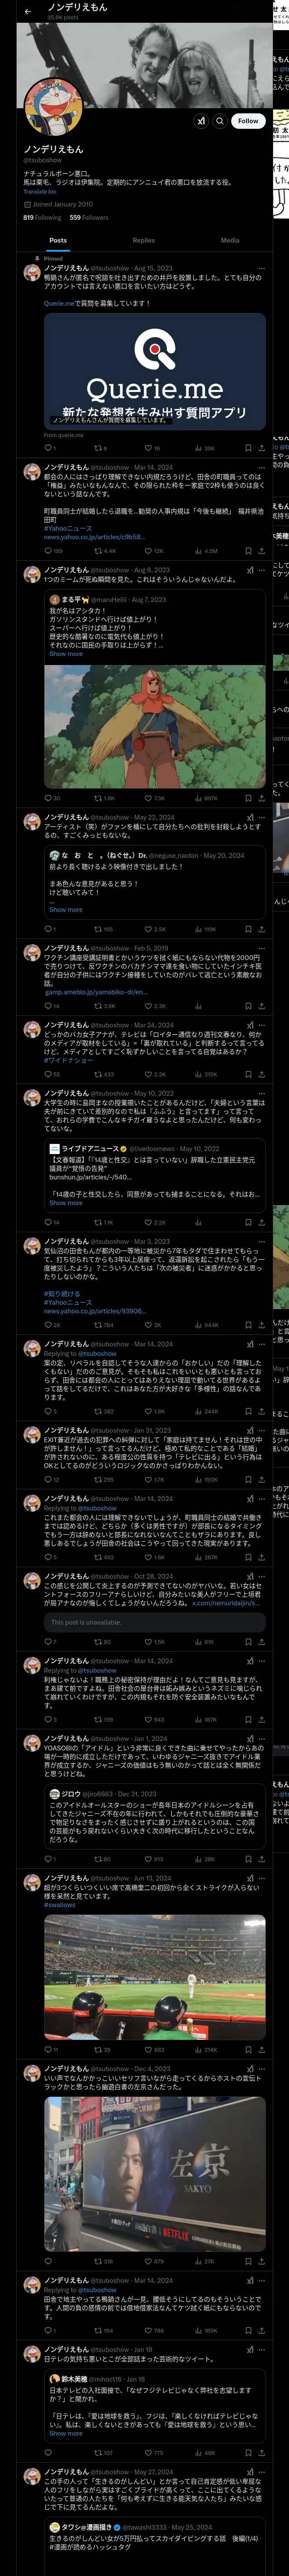Switch to the Replies tab
The height and width of the screenshot is (2576, 289).
[143, 240]
